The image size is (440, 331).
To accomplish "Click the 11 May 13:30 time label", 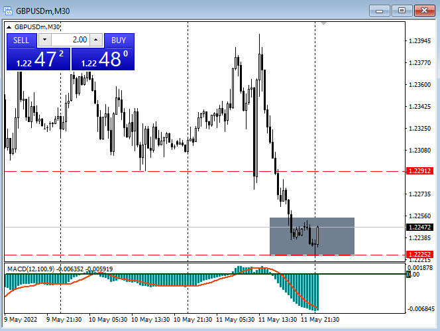I will (x=278, y=320).
